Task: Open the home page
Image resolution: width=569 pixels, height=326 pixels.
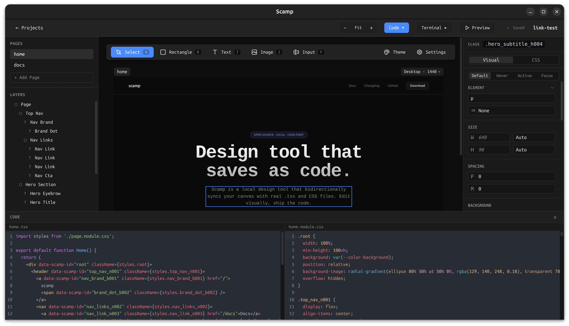Action: (52, 54)
